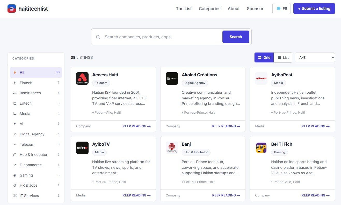Click the AyiboTV logo thumbnail
This screenshot has width=341, height=205.
82,148
